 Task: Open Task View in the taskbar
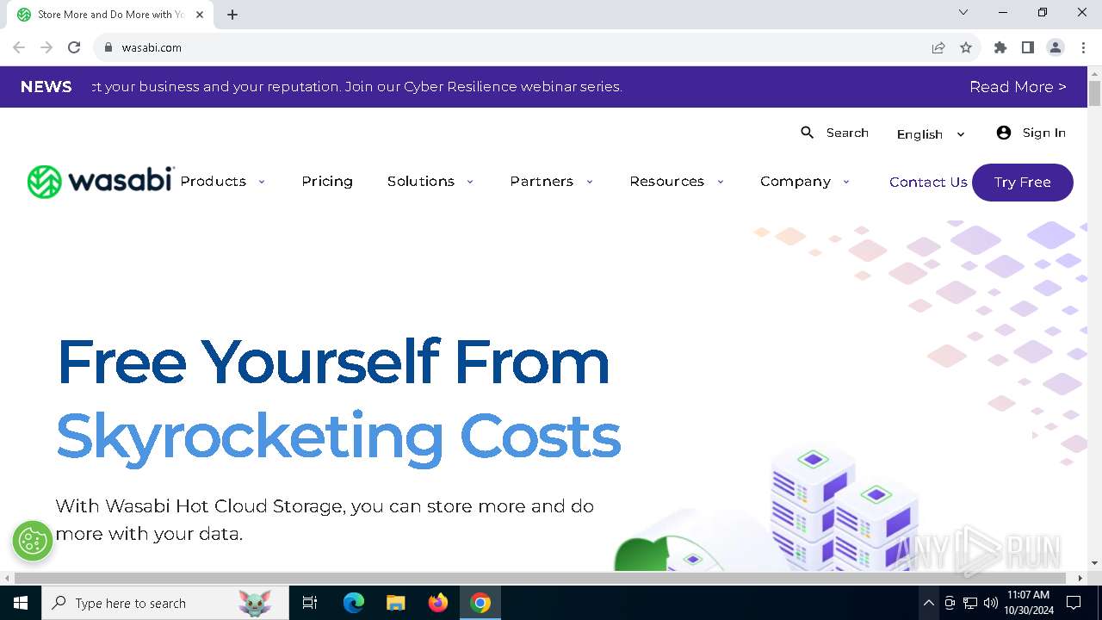310,603
